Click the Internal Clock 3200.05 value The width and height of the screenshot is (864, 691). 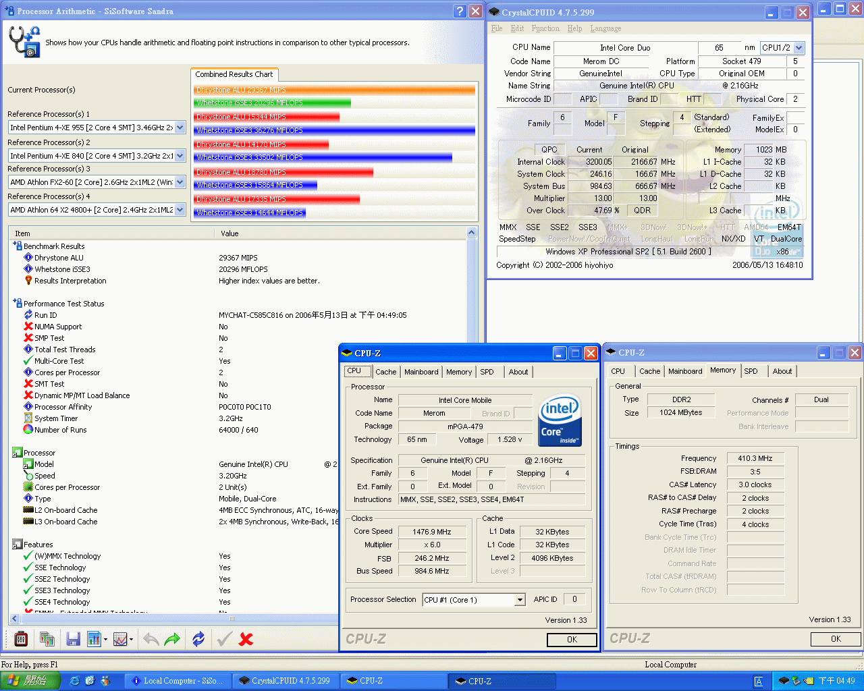tap(591, 162)
